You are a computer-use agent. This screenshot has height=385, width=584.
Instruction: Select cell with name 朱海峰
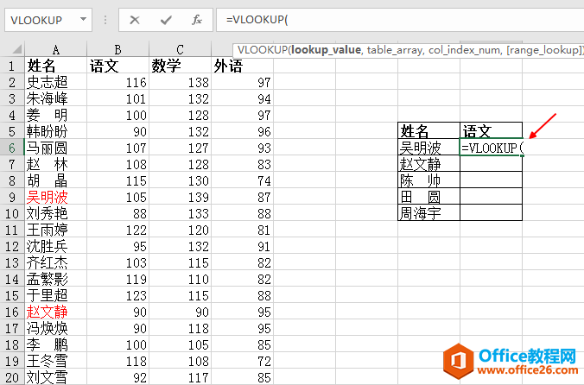(x=56, y=98)
